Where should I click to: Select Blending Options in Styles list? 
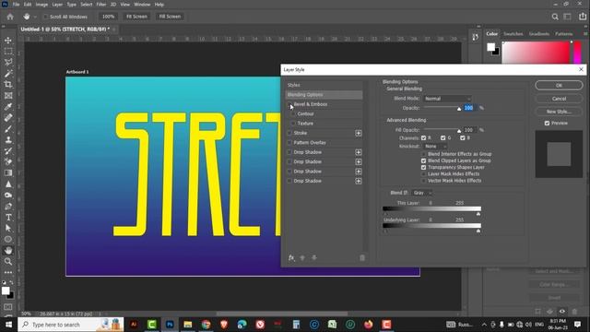[324, 94]
